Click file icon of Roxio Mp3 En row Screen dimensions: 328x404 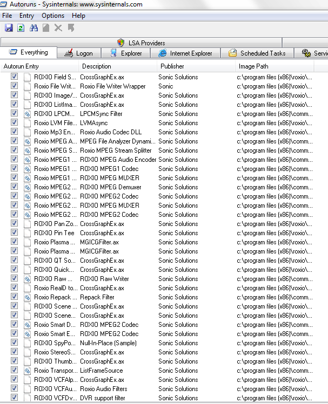click(x=27, y=132)
